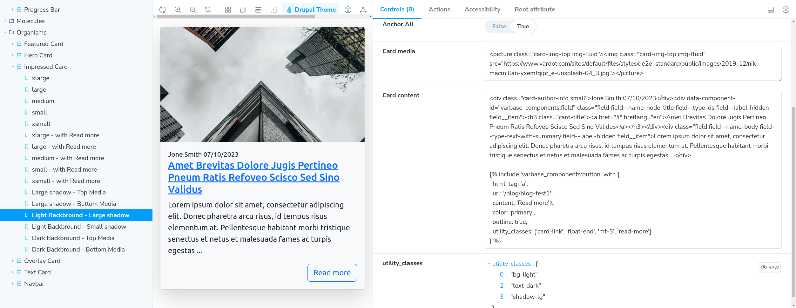The height and width of the screenshot is (308, 796).
Task: Toggle the grid view icon
Action: pos(228,10)
